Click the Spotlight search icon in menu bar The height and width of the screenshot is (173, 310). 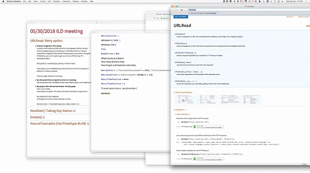(x=263, y=1)
